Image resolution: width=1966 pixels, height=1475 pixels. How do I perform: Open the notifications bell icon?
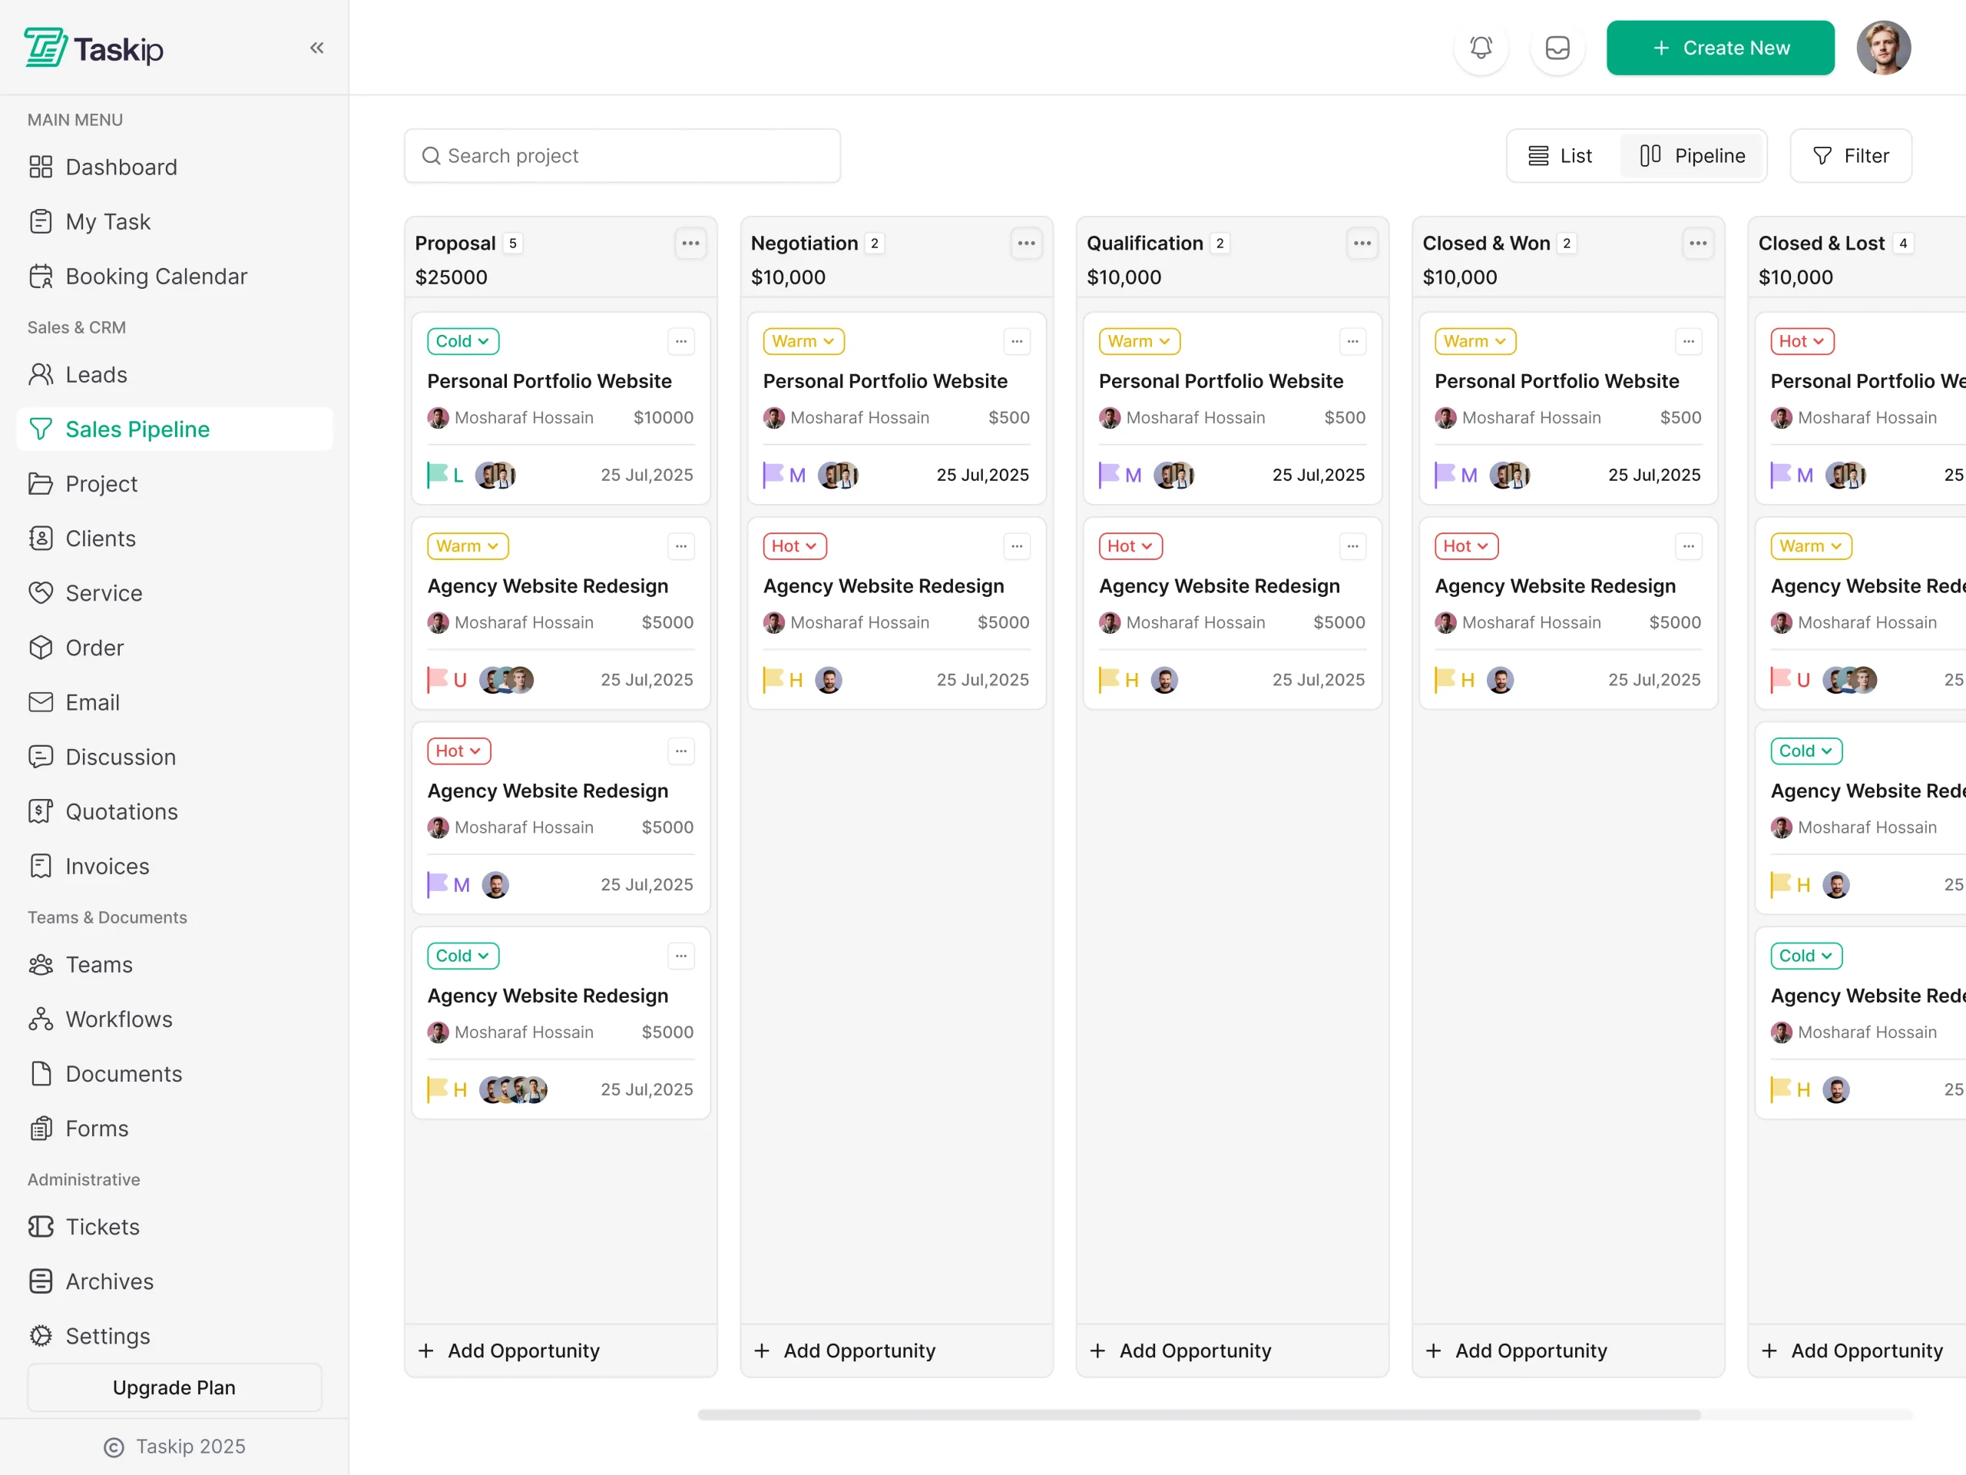pyautogui.click(x=1481, y=48)
